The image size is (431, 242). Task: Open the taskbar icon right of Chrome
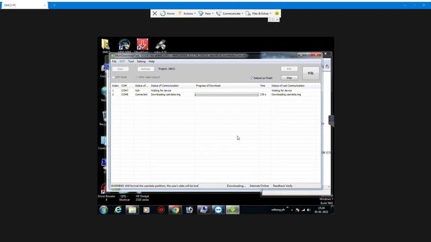click(189, 210)
